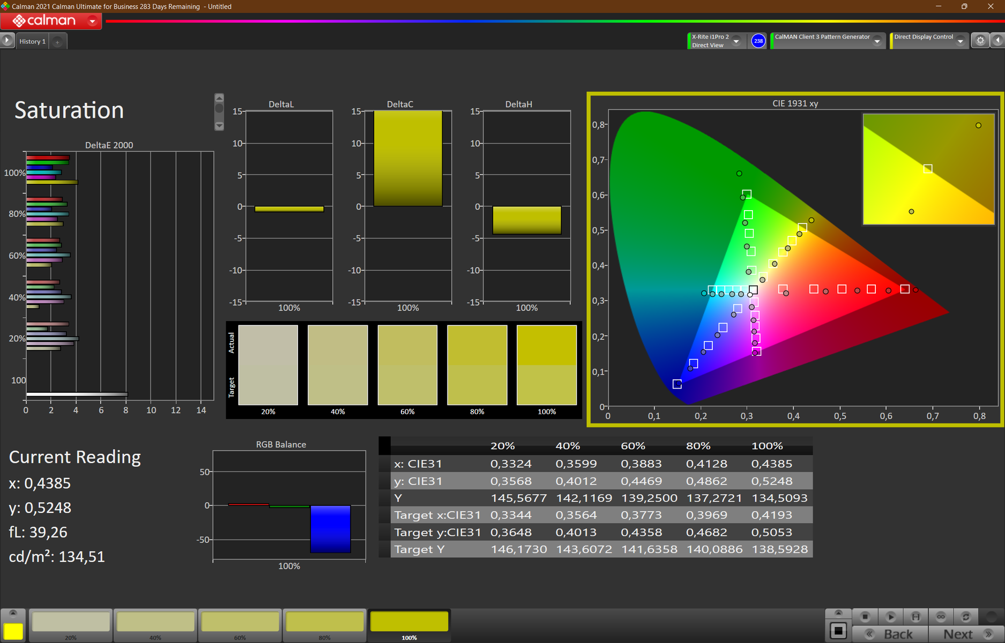The width and height of the screenshot is (1005, 643).
Task: Open the Direct Display Control dropdown
Action: [x=961, y=41]
